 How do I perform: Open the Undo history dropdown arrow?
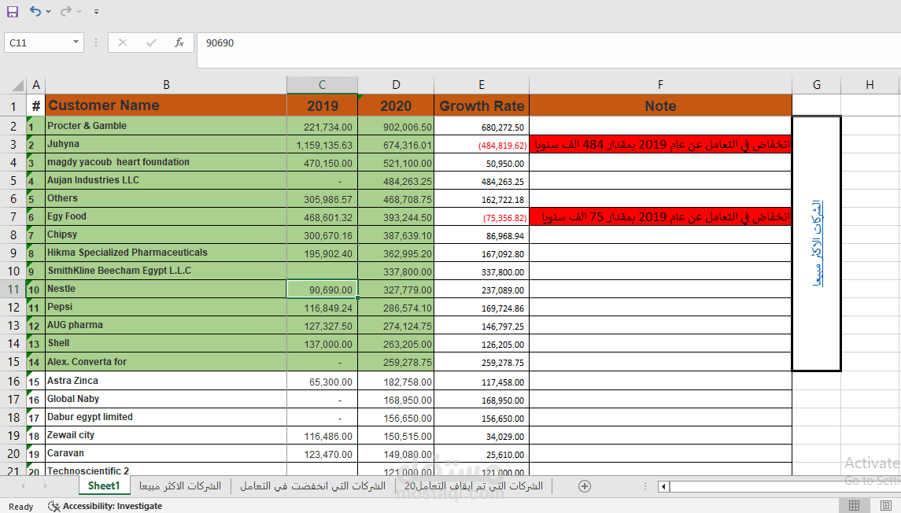pos(48,12)
